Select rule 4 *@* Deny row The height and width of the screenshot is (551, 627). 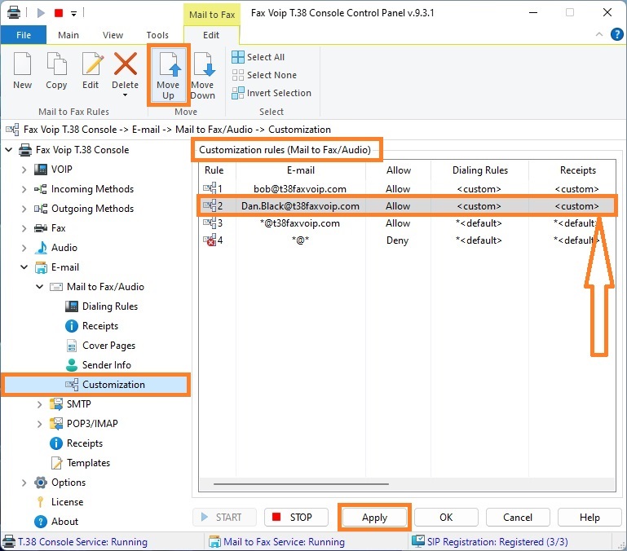pos(407,240)
